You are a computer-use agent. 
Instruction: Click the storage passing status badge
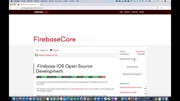[82, 77]
